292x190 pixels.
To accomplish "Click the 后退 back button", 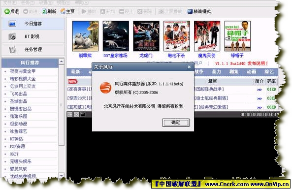I will point(11,11).
